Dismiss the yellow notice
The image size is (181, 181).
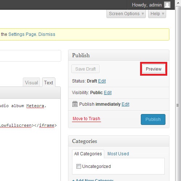point(47,34)
